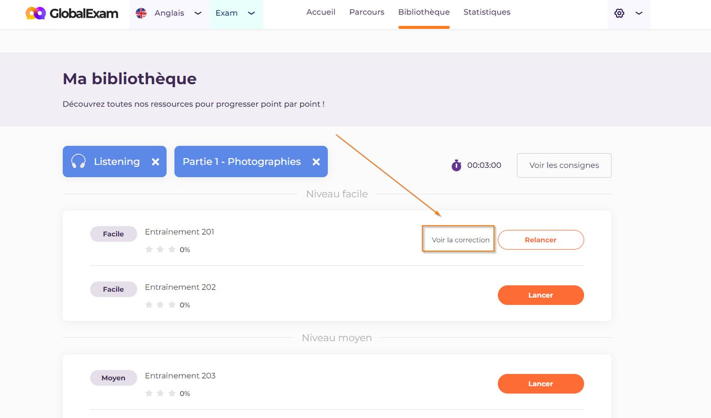Toggle the second star rating for Entraînement 201
The width and height of the screenshot is (711, 418).
point(161,249)
